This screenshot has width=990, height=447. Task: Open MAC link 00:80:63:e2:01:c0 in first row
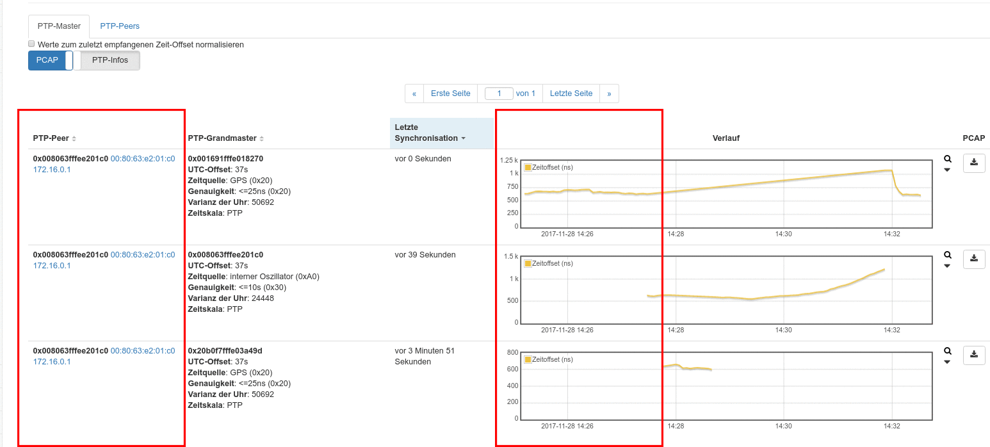(142, 159)
